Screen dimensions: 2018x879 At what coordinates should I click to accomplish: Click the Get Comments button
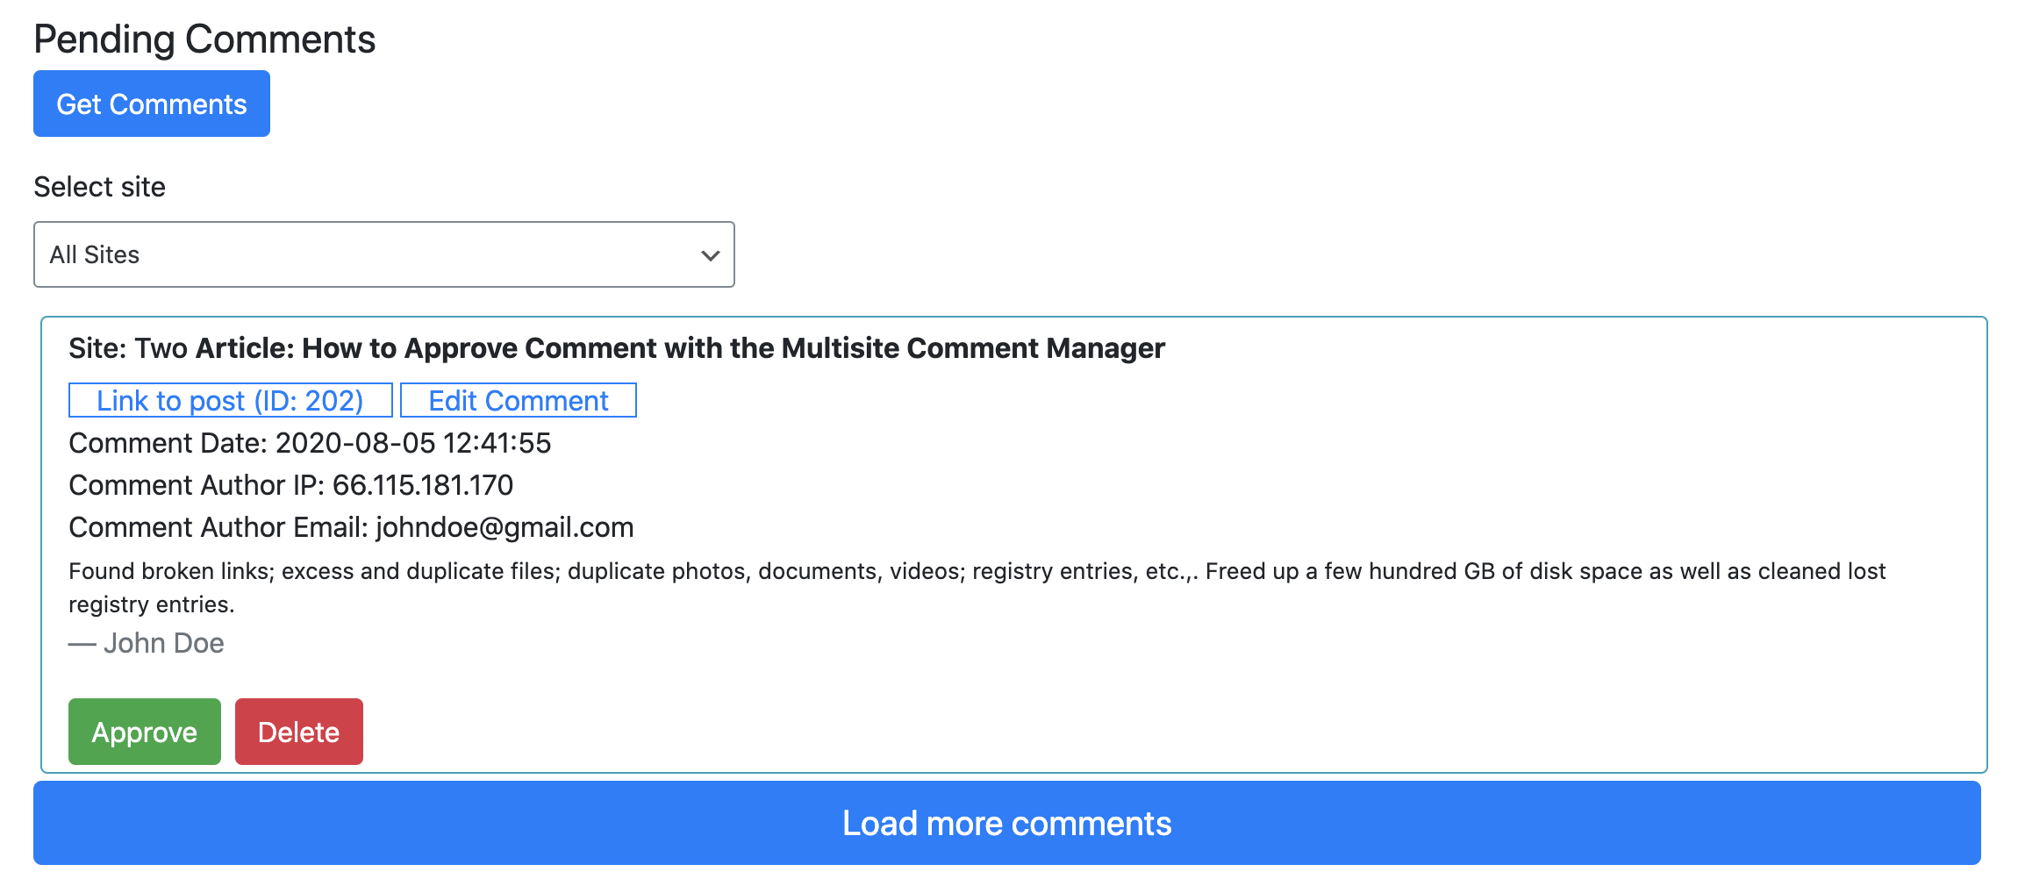point(152,104)
